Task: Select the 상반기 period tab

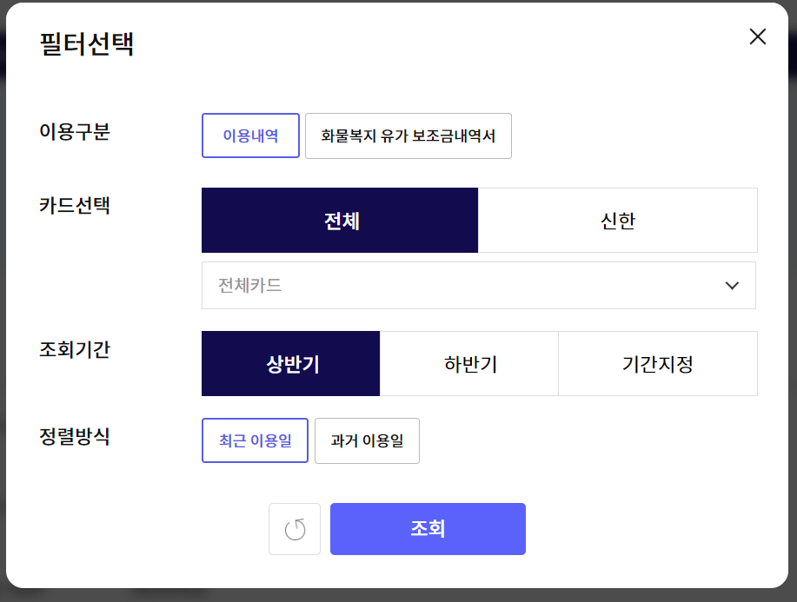Action: [x=291, y=364]
